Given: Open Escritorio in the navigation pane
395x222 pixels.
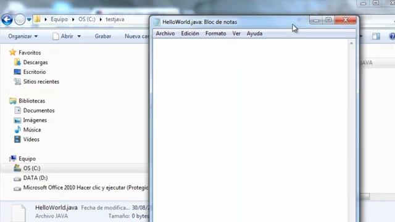Looking at the screenshot, I should [x=35, y=72].
